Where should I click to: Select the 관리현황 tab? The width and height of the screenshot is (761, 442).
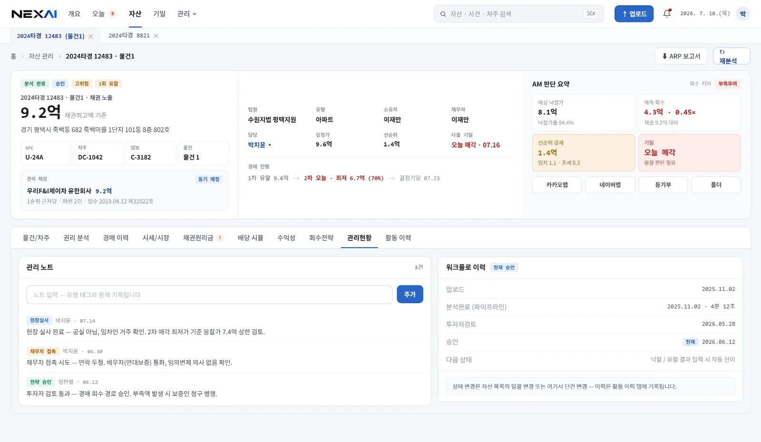[x=359, y=238]
